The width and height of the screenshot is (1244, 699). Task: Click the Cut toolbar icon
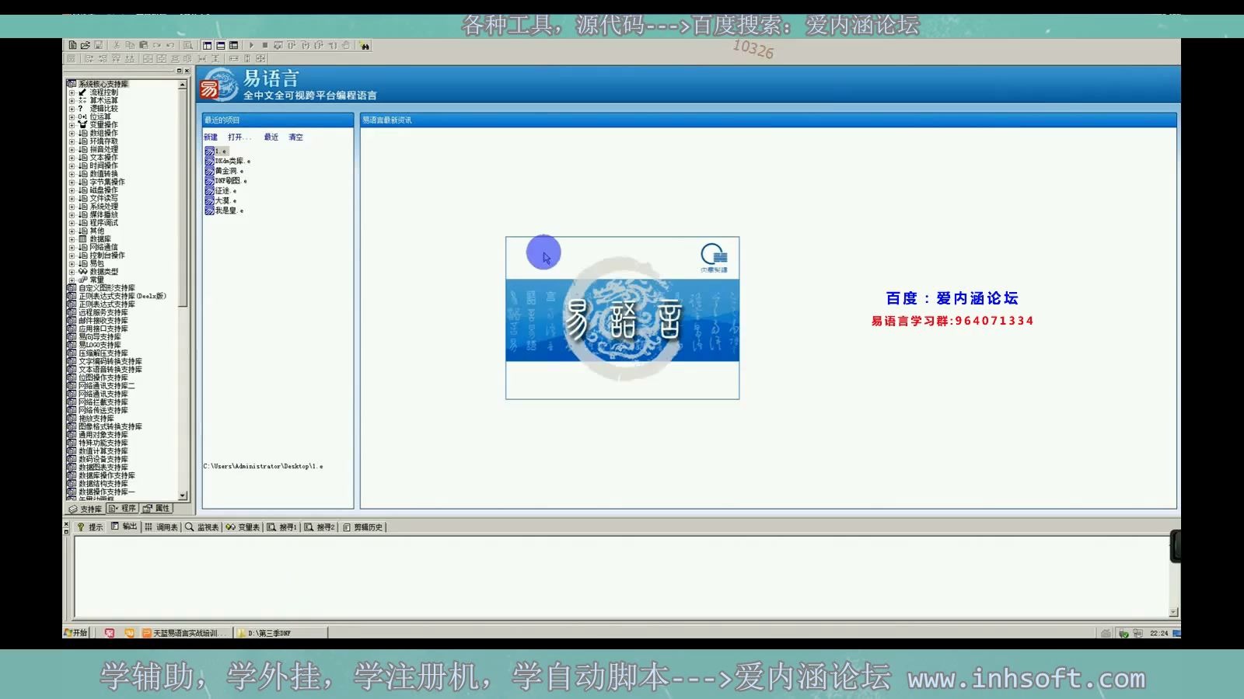117,46
